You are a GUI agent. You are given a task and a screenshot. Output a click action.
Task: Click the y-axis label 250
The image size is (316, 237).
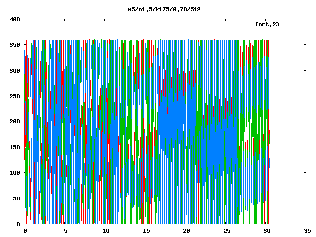pyautogui.click(x=15, y=96)
